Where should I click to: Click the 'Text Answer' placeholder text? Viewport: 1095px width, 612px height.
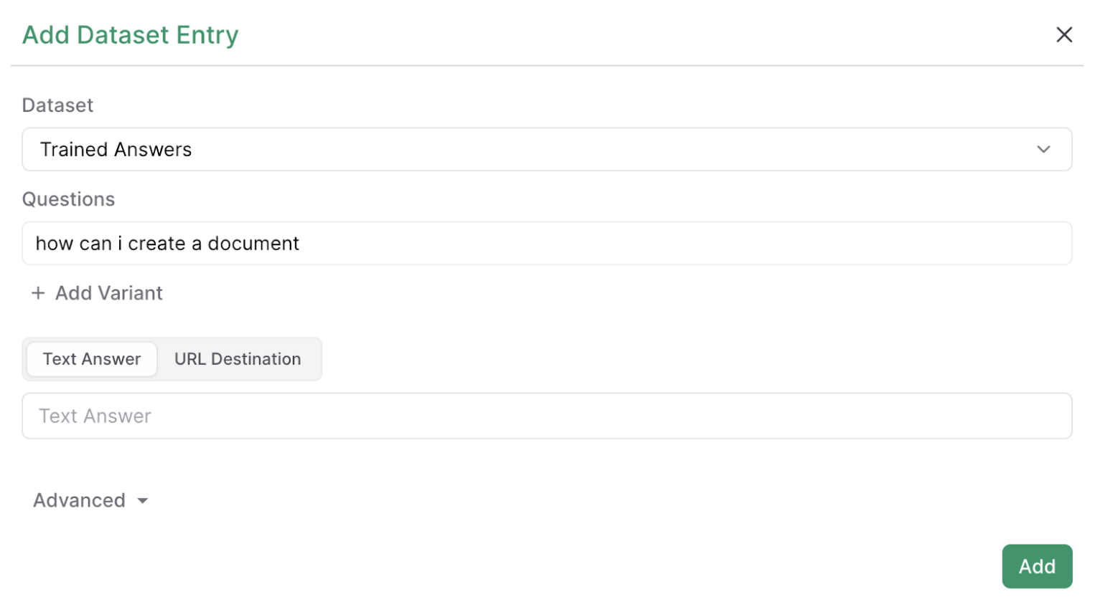pyautogui.click(x=95, y=416)
